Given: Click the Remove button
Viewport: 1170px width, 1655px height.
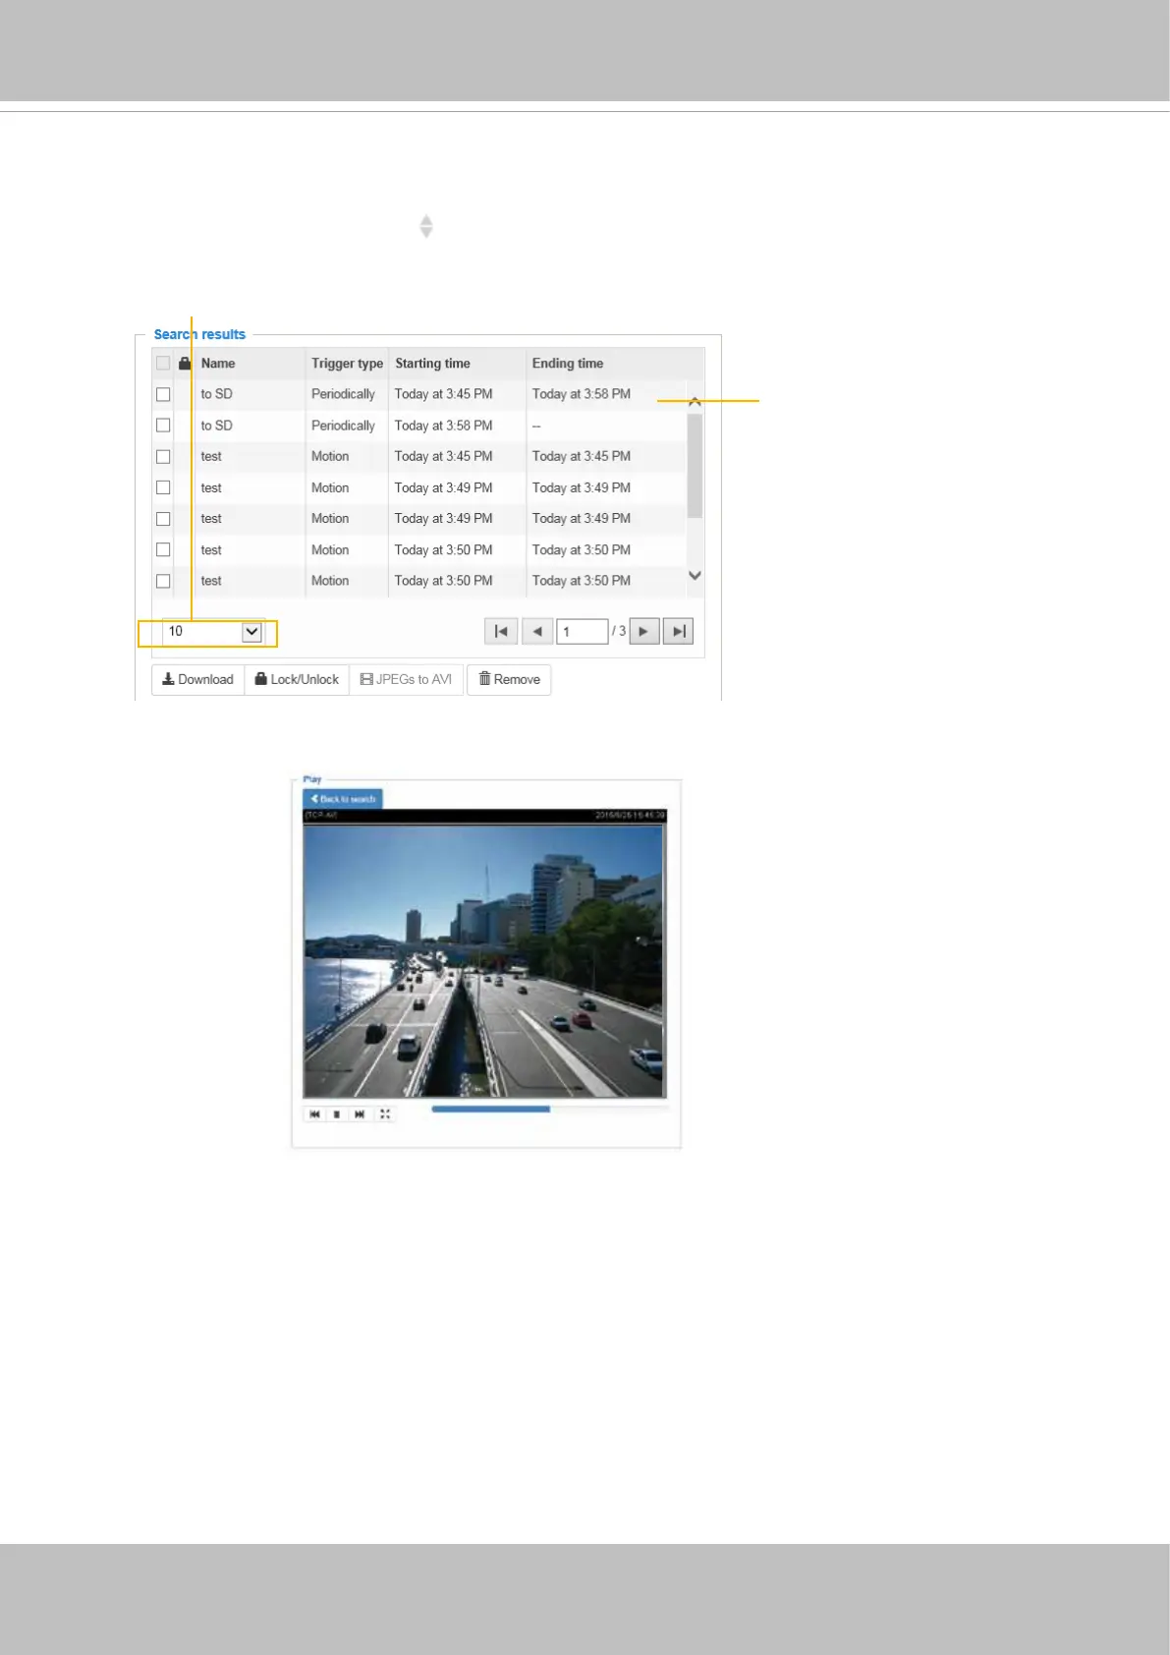Looking at the screenshot, I should tap(509, 679).
